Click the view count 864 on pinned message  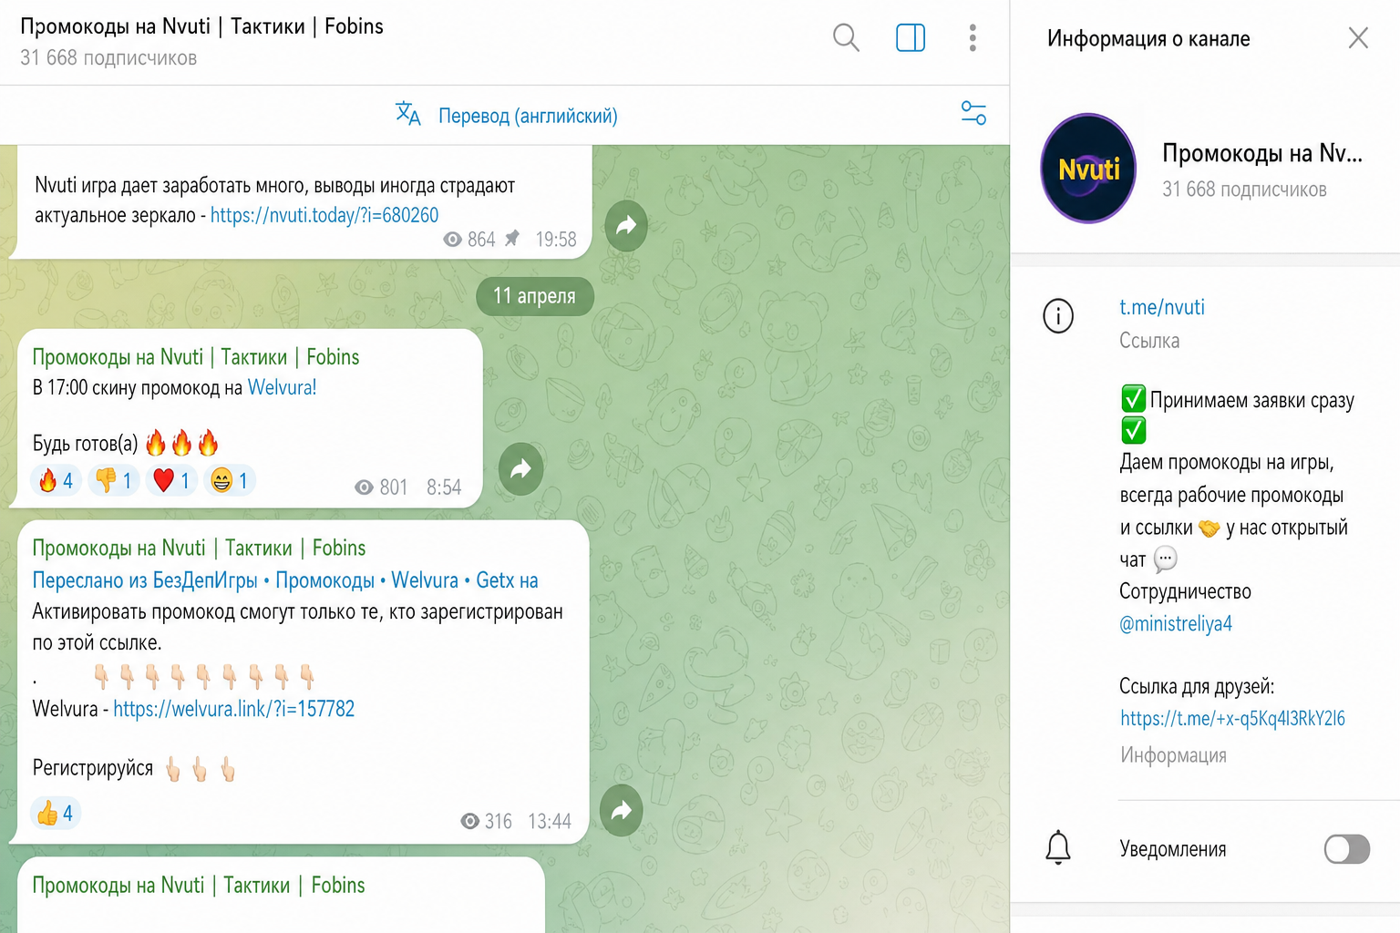pos(469,240)
